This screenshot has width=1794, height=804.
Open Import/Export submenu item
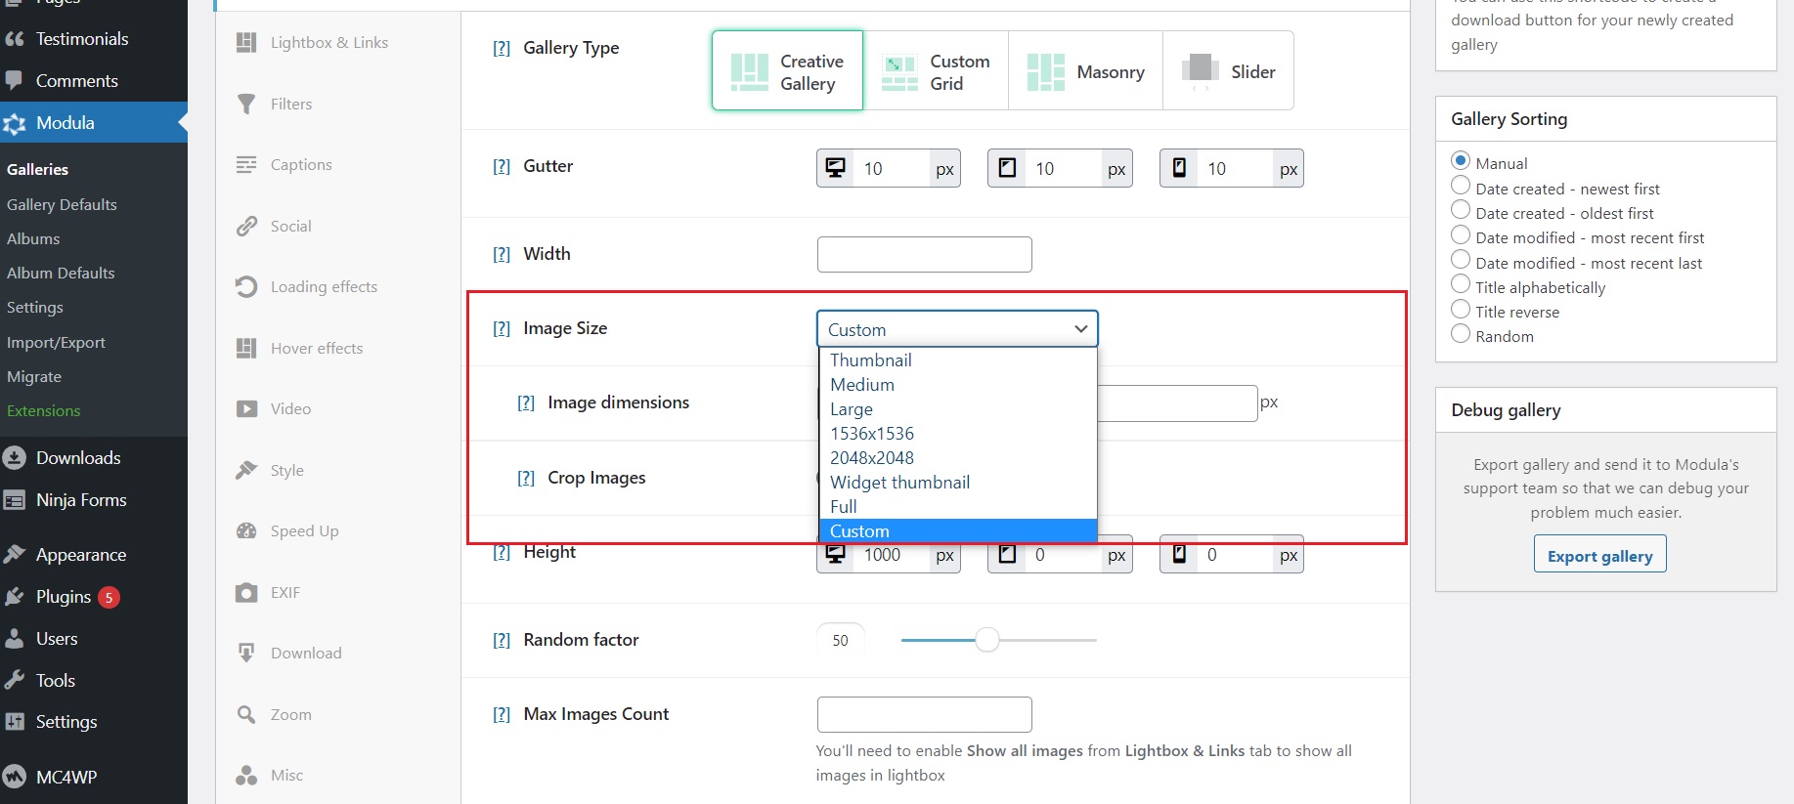tap(56, 342)
